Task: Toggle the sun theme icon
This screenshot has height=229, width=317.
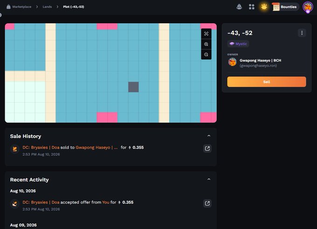Action: coord(264,7)
